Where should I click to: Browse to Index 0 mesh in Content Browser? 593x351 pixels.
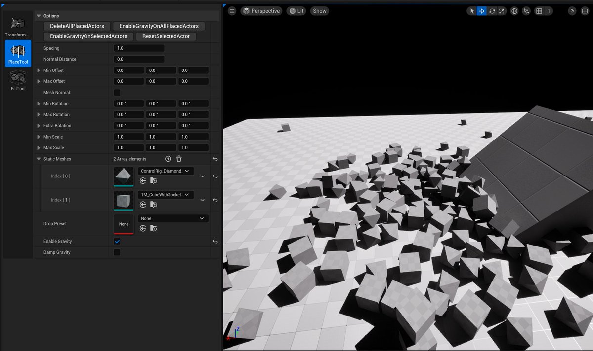pos(154,180)
